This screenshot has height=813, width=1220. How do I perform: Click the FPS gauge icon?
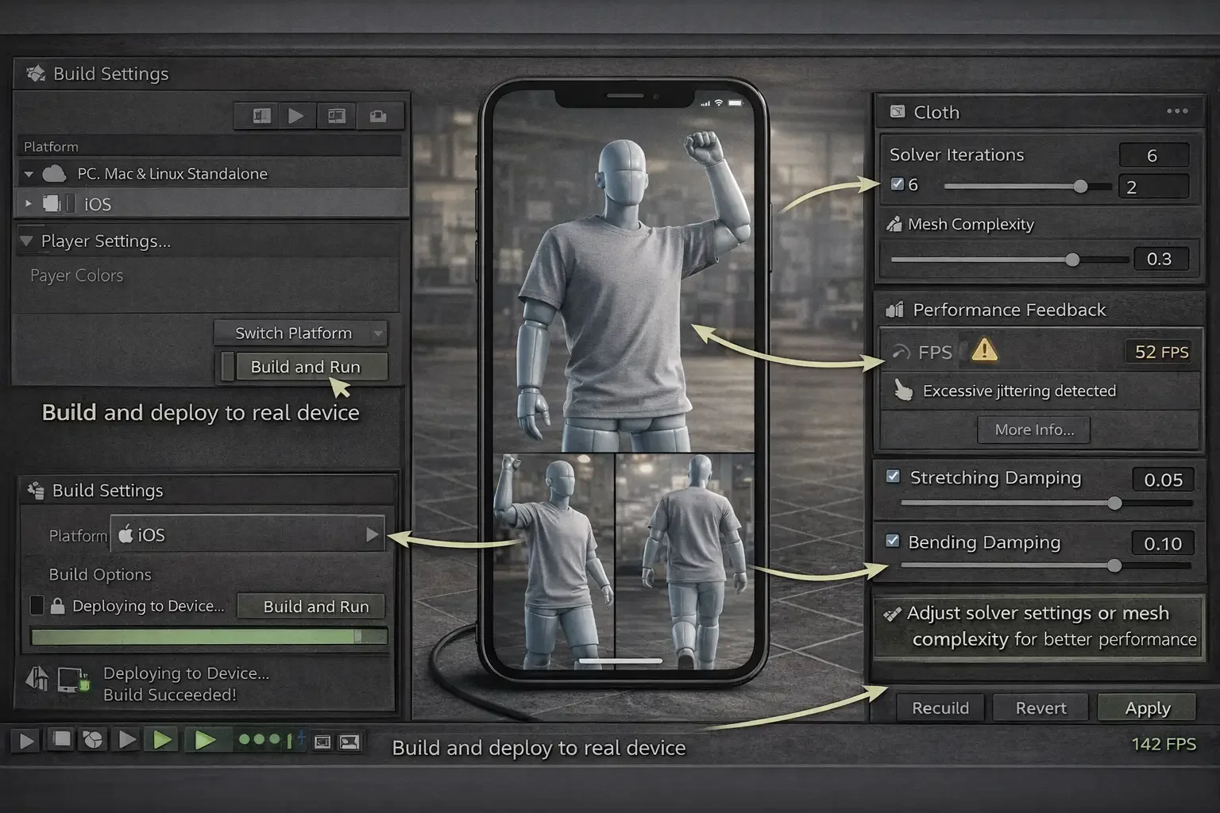coord(901,352)
